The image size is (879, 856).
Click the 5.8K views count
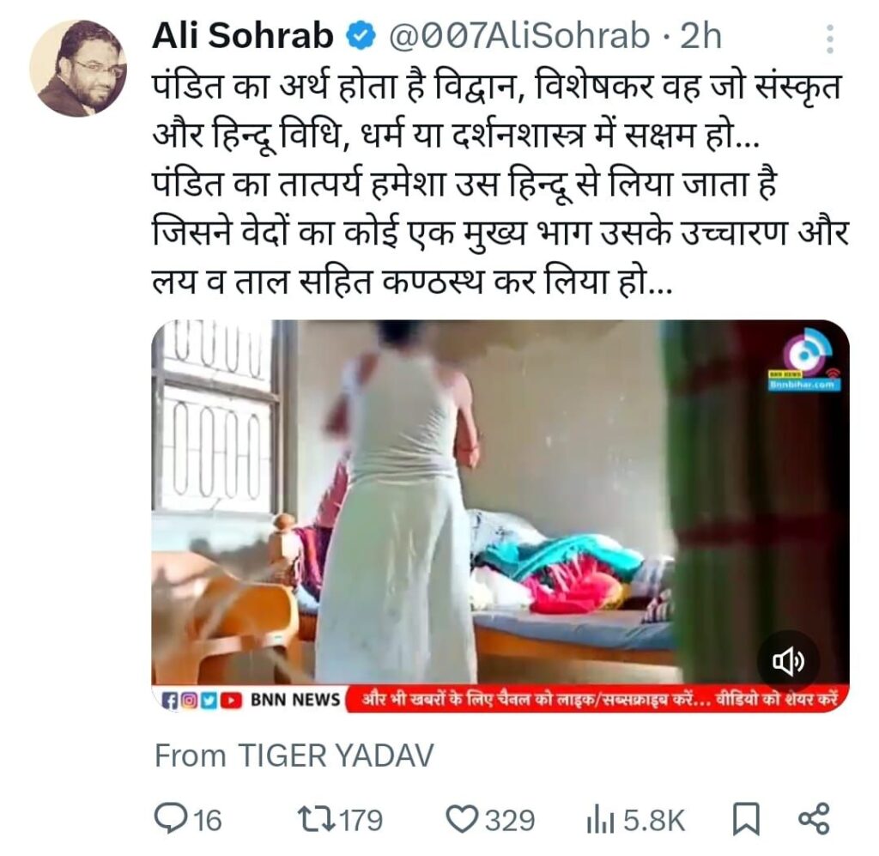(653, 820)
